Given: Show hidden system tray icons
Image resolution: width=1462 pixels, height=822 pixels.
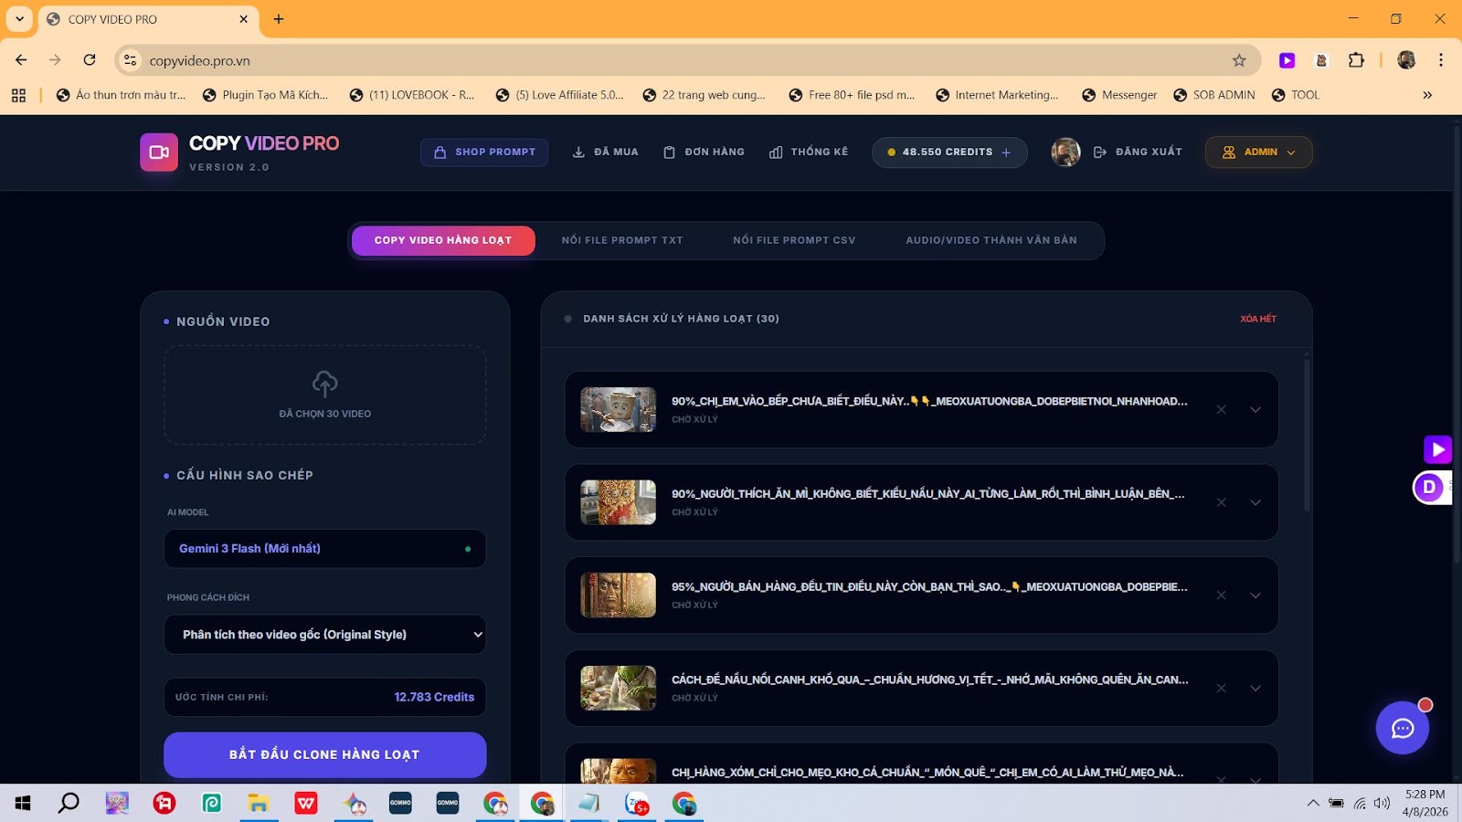Looking at the screenshot, I should pos(1313,804).
